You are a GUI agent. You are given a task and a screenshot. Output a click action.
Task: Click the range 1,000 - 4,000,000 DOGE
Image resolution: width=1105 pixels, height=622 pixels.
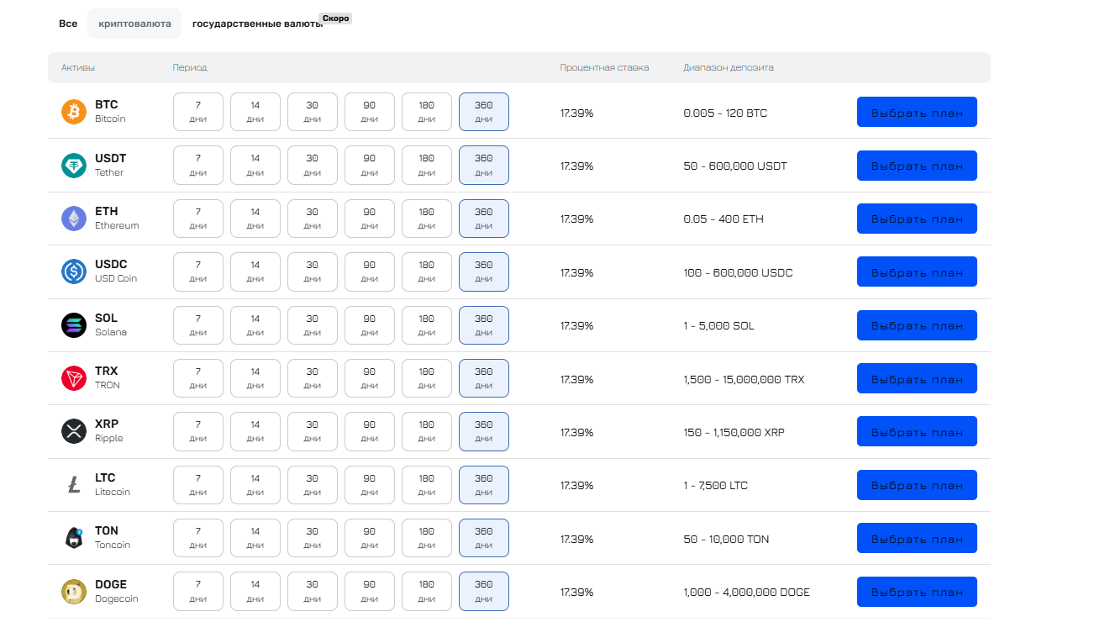746,592
